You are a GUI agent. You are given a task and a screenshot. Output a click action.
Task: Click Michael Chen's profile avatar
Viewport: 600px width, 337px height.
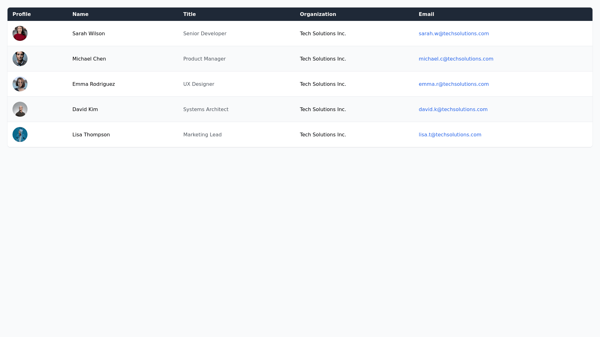pyautogui.click(x=20, y=59)
